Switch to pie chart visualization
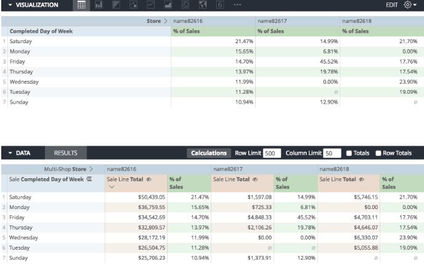Image resolution: width=424 pixels, height=264 pixels. click(x=185, y=5)
